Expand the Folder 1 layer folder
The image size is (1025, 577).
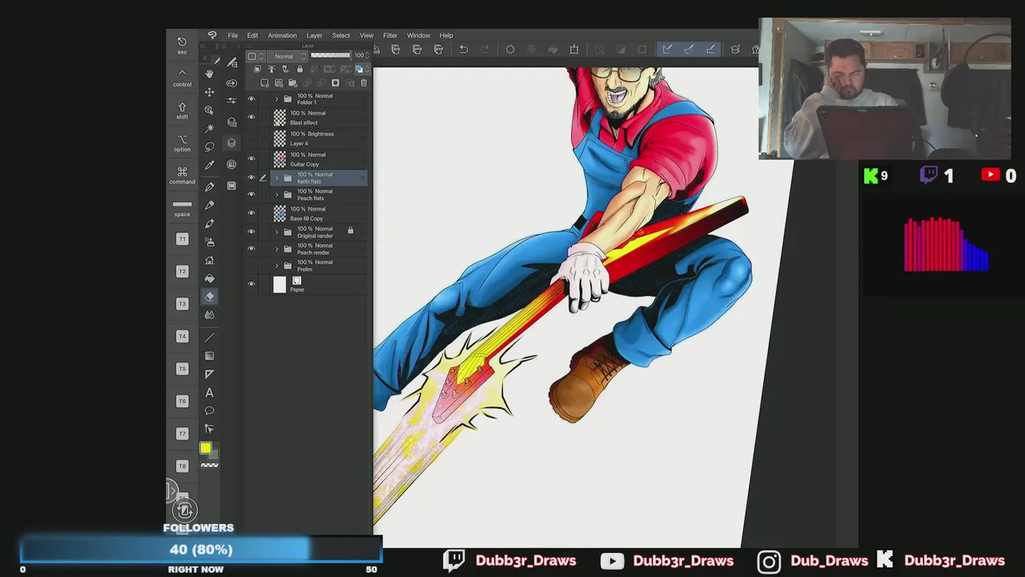coord(277,99)
